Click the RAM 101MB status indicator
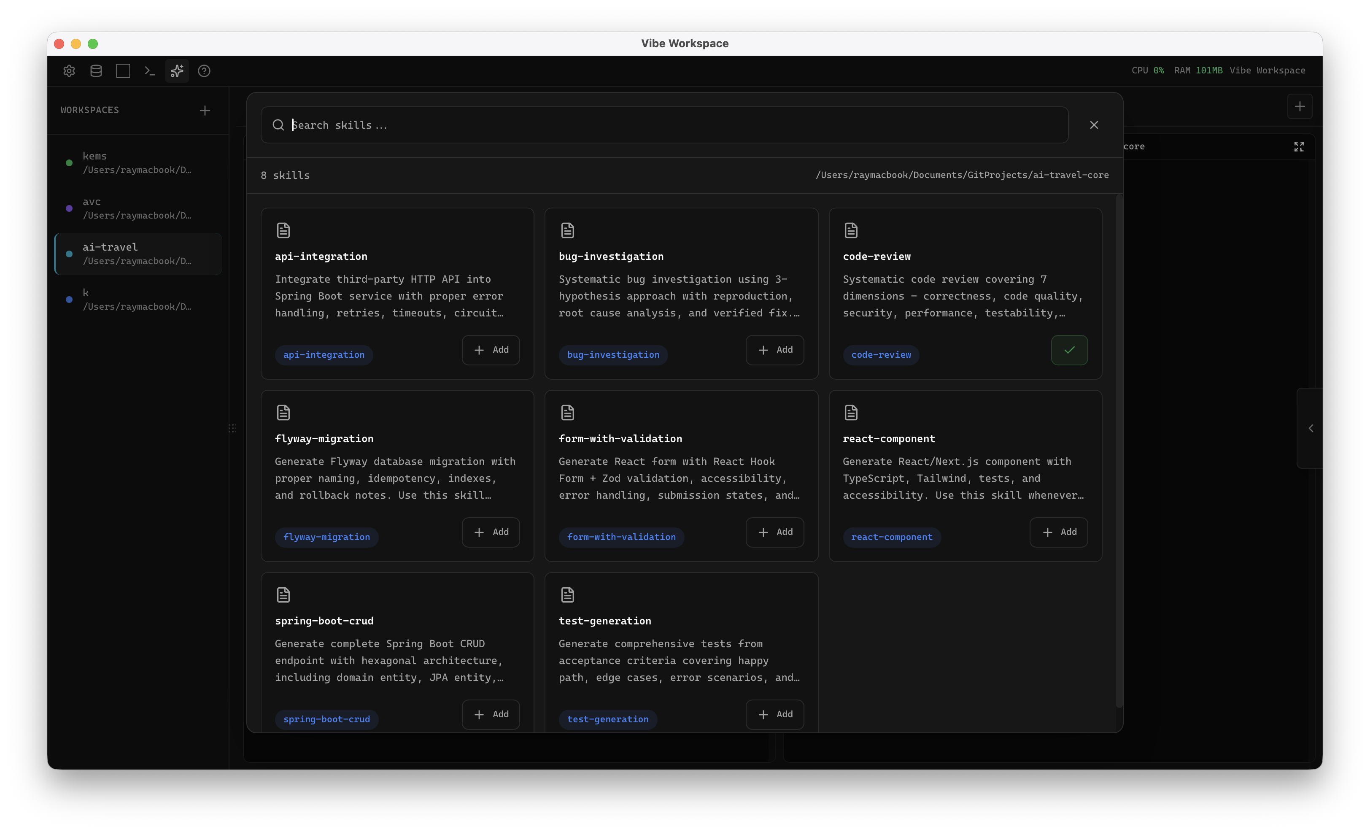 [1198, 70]
